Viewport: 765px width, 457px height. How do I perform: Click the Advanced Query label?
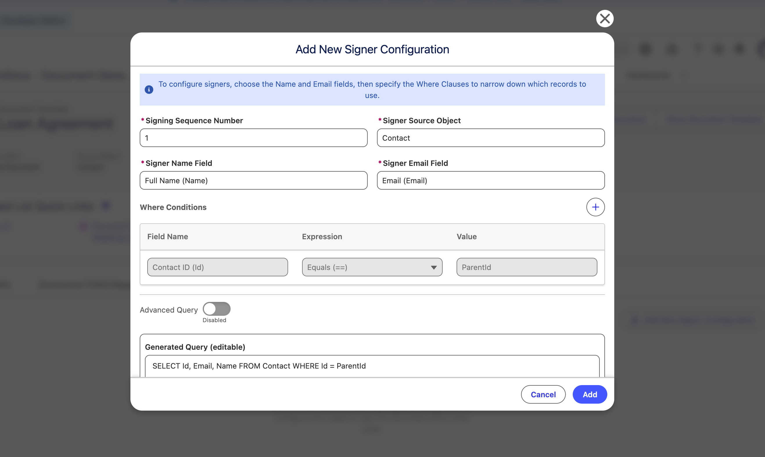coord(169,310)
